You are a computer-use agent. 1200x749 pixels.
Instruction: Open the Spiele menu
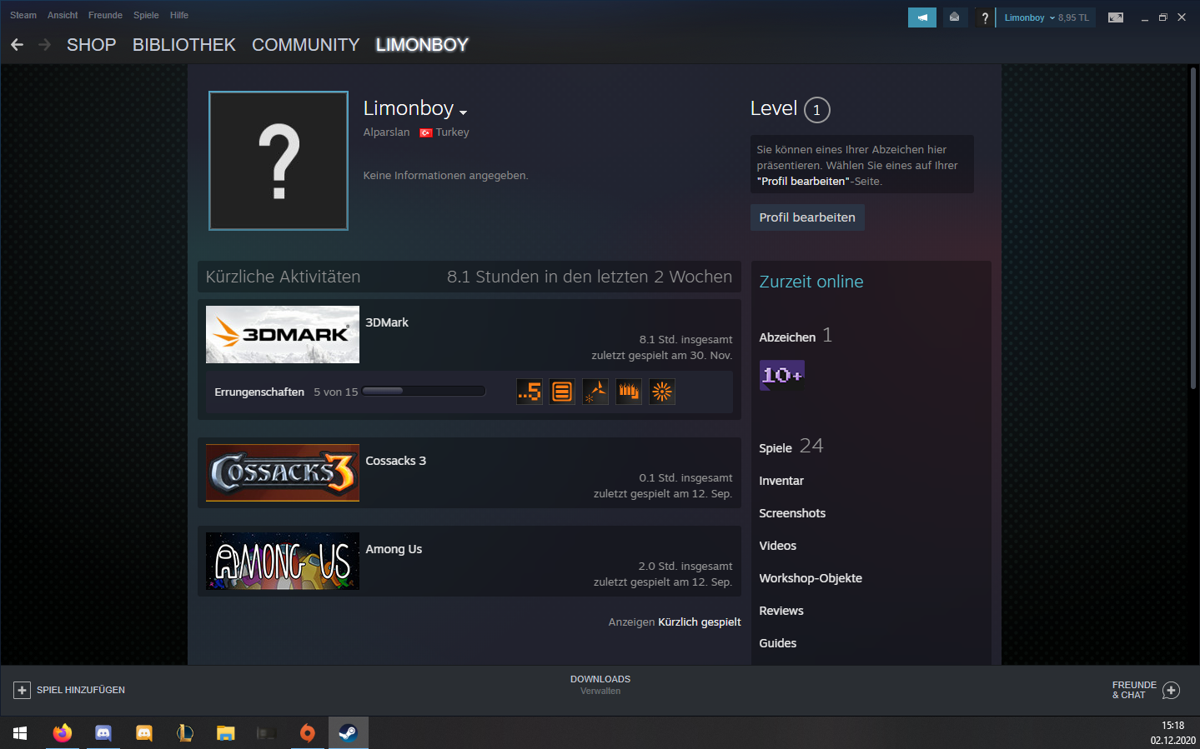146,15
